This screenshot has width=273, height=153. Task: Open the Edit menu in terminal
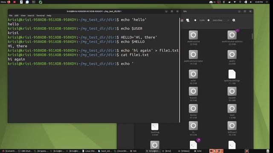16,15
